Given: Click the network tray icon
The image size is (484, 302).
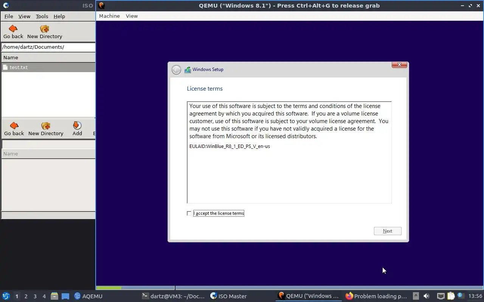Looking at the screenshot, I should (x=441, y=296).
